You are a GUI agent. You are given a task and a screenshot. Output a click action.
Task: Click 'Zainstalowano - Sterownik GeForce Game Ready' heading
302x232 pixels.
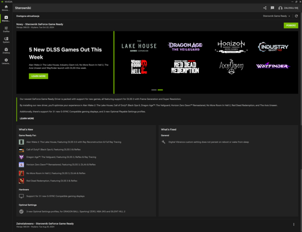coord(45,223)
